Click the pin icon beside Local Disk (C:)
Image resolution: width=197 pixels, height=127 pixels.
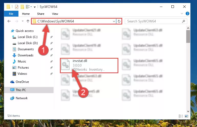click(x=51, y=37)
